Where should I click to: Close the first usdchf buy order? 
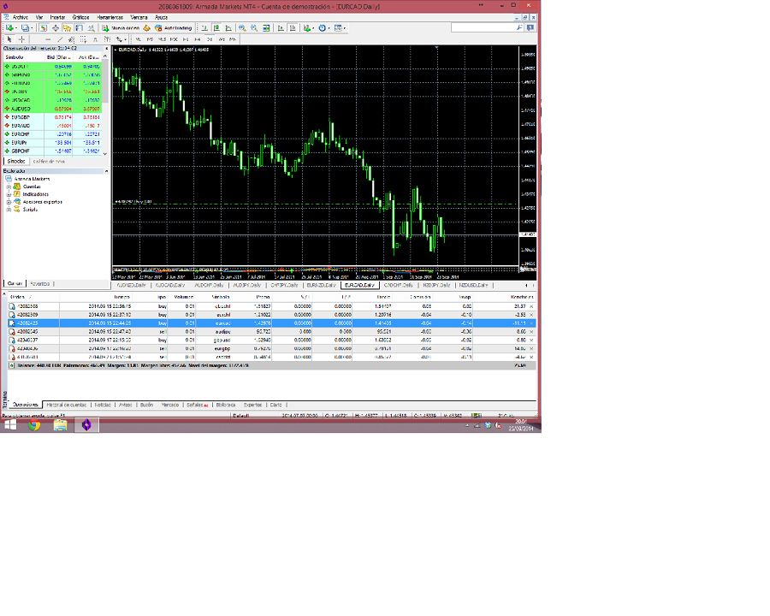click(531, 305)
